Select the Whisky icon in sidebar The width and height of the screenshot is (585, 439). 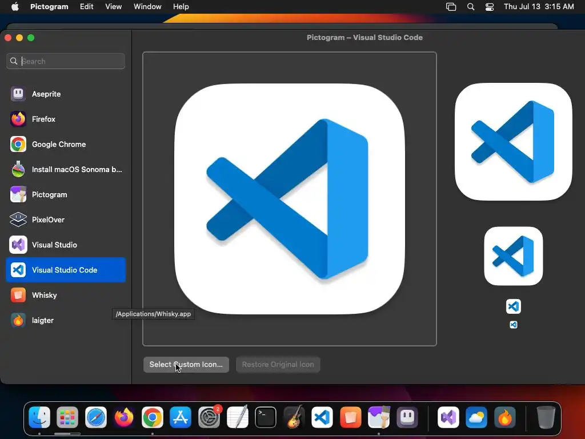18,296
